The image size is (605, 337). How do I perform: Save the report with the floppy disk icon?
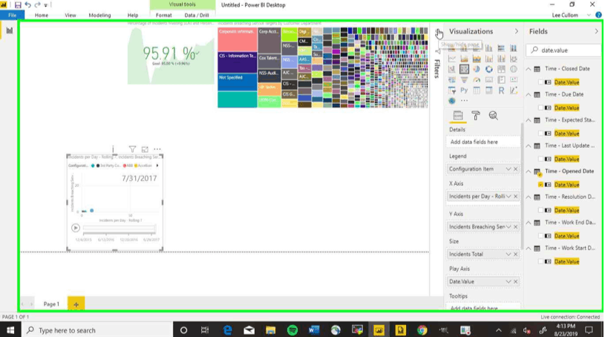[18, 5]
